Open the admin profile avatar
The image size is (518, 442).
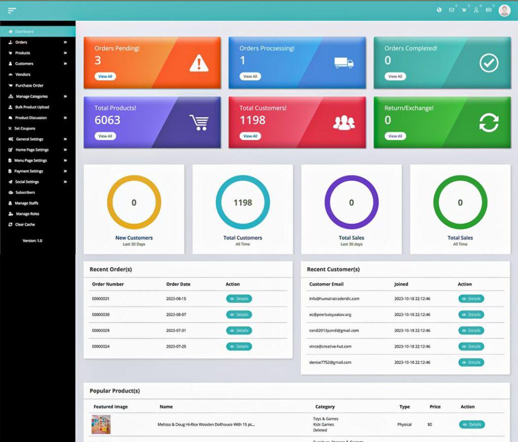click(504, 10)
